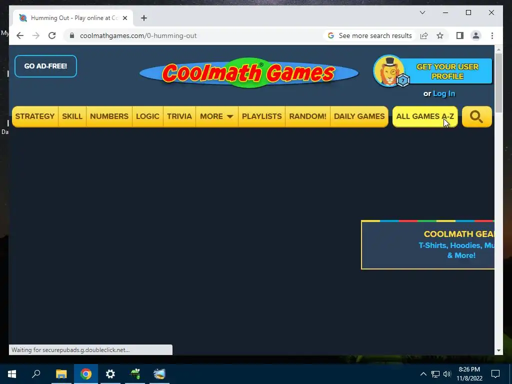Open the NUMBERS category
Image resolution: width=512 pixels, height=384 pixels.
pyautogui.click(x=109, y=116)
